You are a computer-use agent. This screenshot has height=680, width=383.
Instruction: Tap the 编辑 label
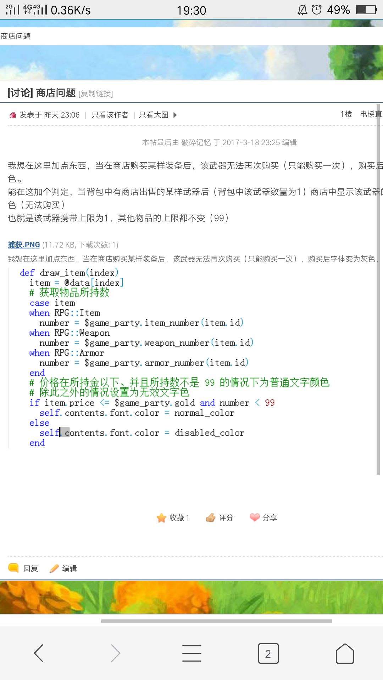(70, 568)
